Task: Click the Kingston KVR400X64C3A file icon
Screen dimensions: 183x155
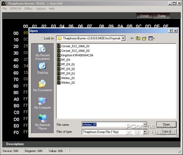Action: (59, 55)
